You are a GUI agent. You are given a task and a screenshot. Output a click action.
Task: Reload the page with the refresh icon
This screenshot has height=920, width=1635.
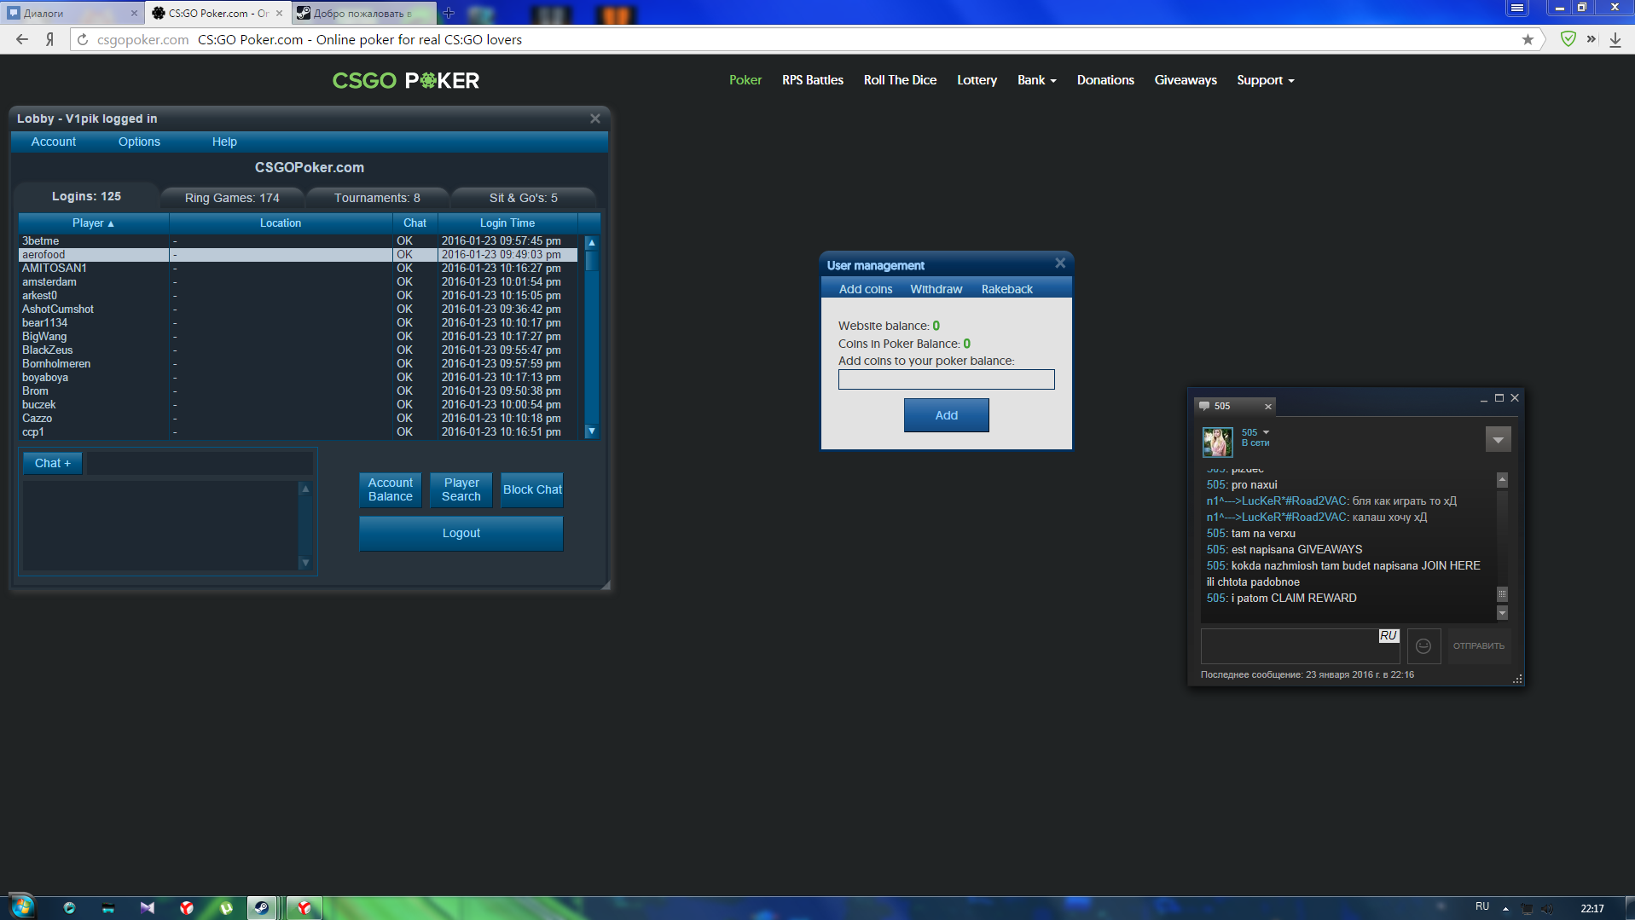(83, 39)
